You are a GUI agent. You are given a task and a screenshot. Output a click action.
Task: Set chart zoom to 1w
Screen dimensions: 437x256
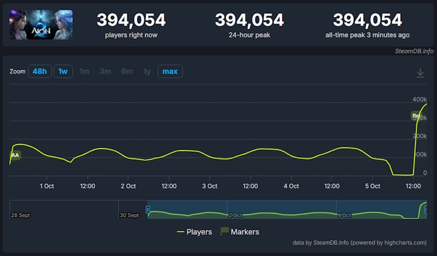pyautogui.click(x=63, y=72)
